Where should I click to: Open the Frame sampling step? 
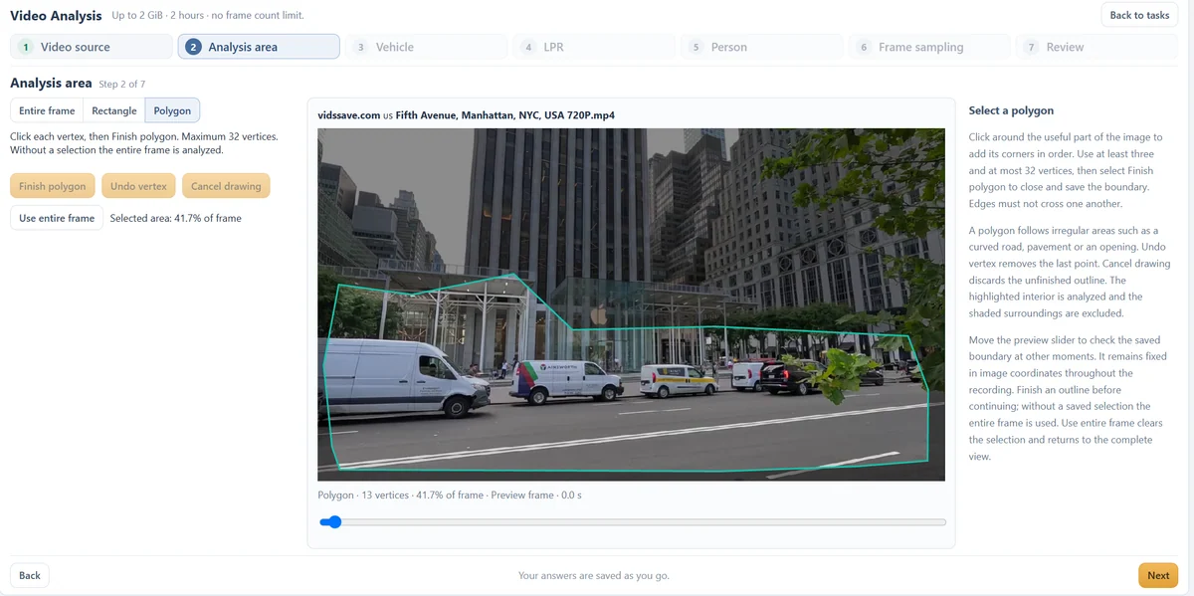tap(929, 47)
